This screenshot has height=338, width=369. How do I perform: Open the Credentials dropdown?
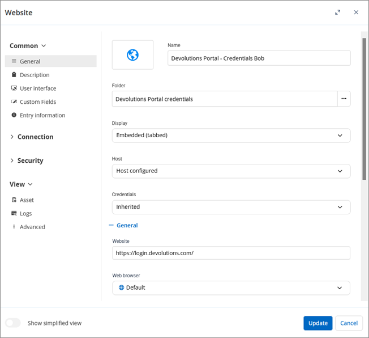coord(231,207)
